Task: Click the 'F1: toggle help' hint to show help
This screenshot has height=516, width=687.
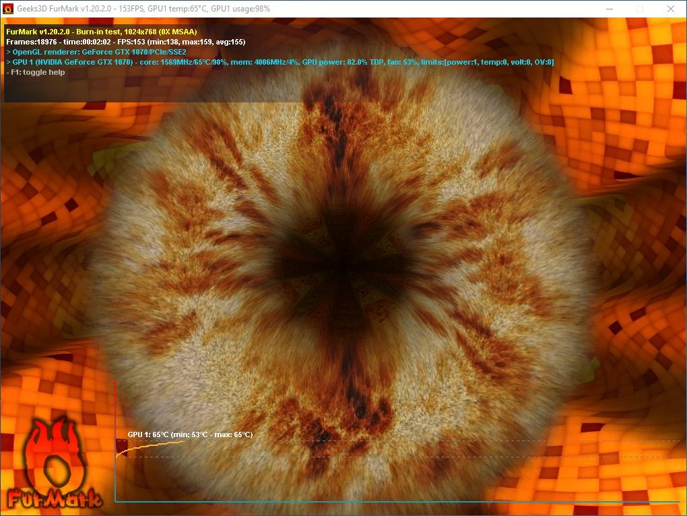Action: click(x=36, y=72)
